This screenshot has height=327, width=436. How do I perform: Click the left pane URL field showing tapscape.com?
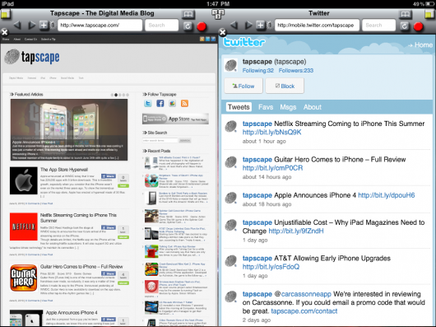(x=100, y=26)
